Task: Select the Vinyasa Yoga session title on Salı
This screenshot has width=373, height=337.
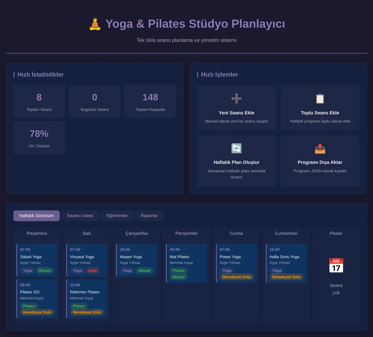Action: click(x=82, y=257)
